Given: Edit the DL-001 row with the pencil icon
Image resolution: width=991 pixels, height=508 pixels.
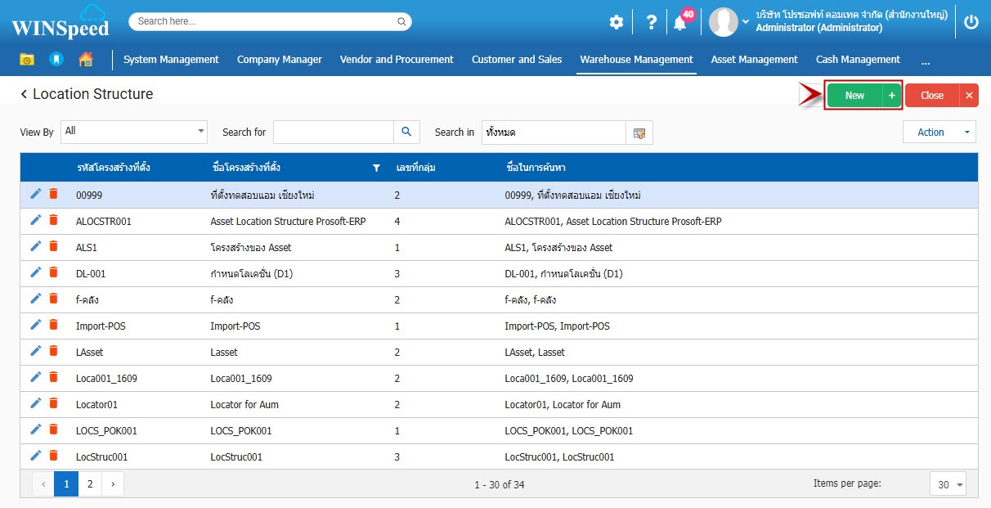Looking at the screenshot, I should click(x=35, y=272).
